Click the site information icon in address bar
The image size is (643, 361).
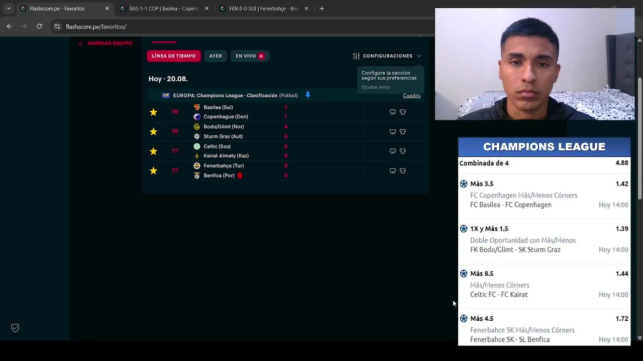pos(57,27)
